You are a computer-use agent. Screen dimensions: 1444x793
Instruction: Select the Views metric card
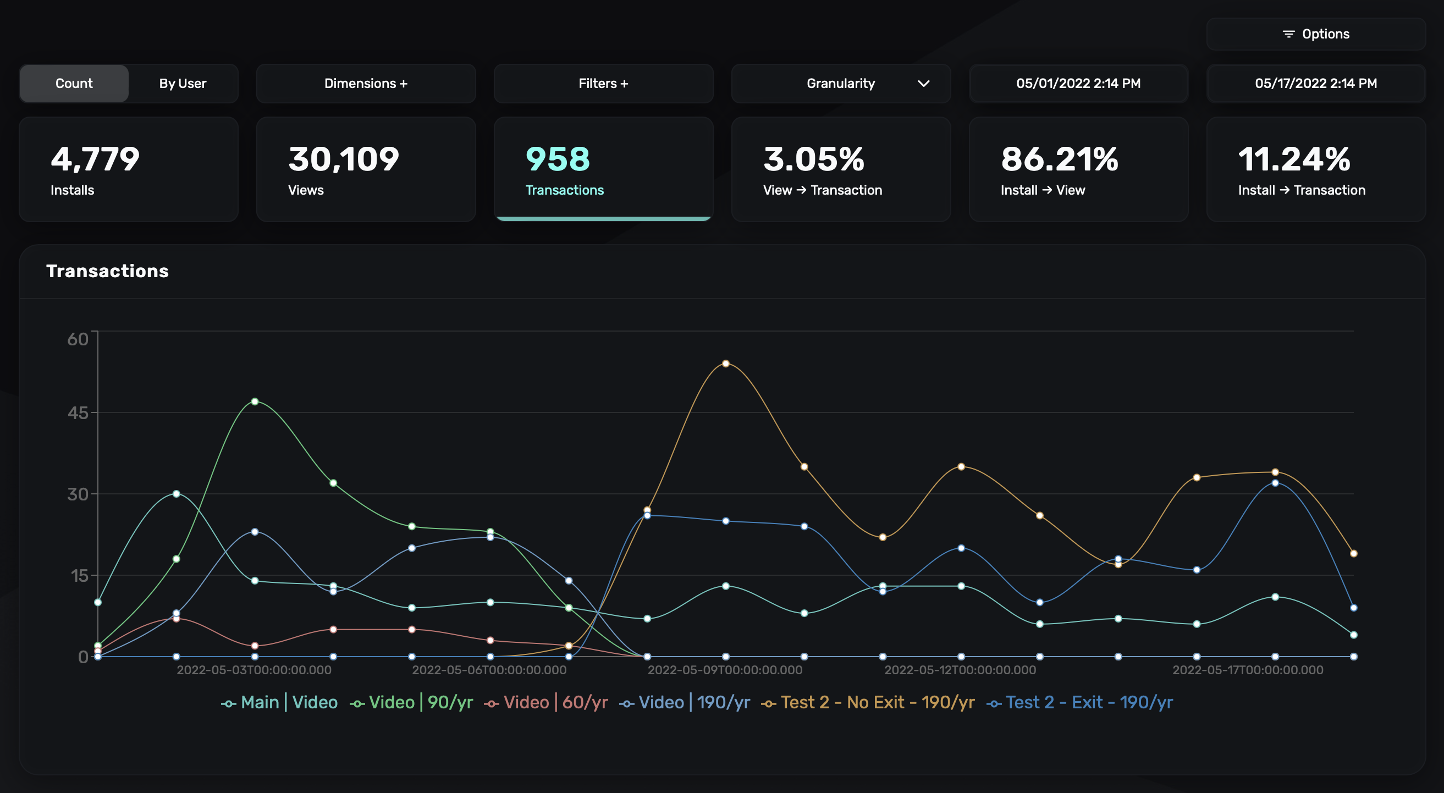click(x=366, y=169)
